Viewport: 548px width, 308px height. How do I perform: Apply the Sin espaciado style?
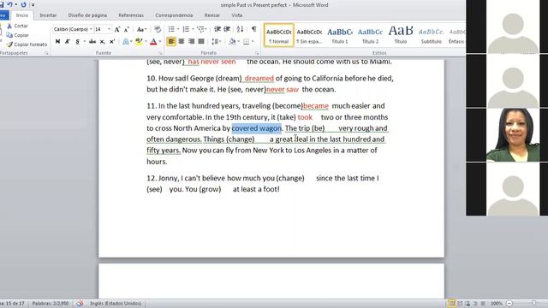[x=309, y=35]
